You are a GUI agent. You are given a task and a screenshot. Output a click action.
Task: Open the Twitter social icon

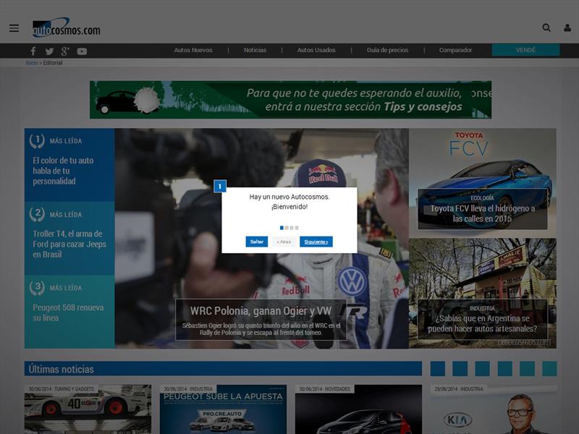tap(49, 51)
